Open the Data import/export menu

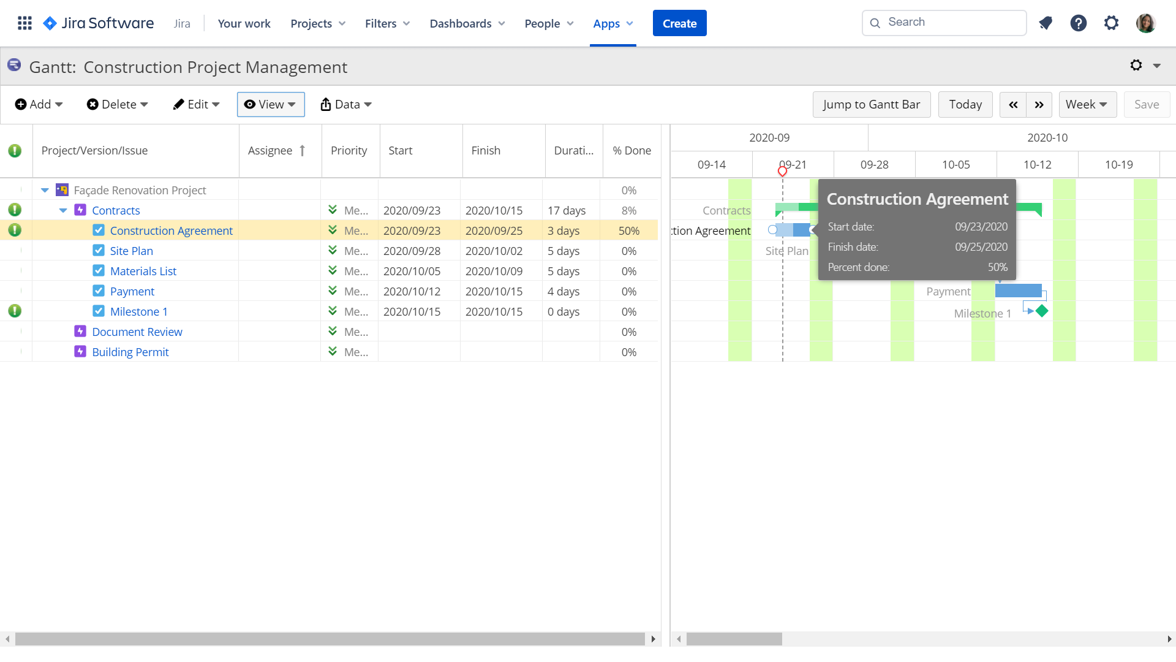point(345,104)
